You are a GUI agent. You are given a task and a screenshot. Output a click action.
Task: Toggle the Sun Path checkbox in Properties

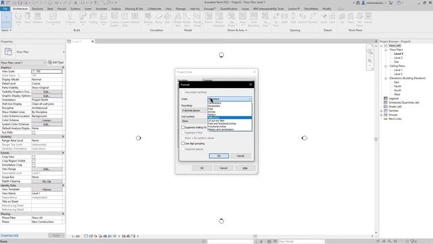[34, 133]
